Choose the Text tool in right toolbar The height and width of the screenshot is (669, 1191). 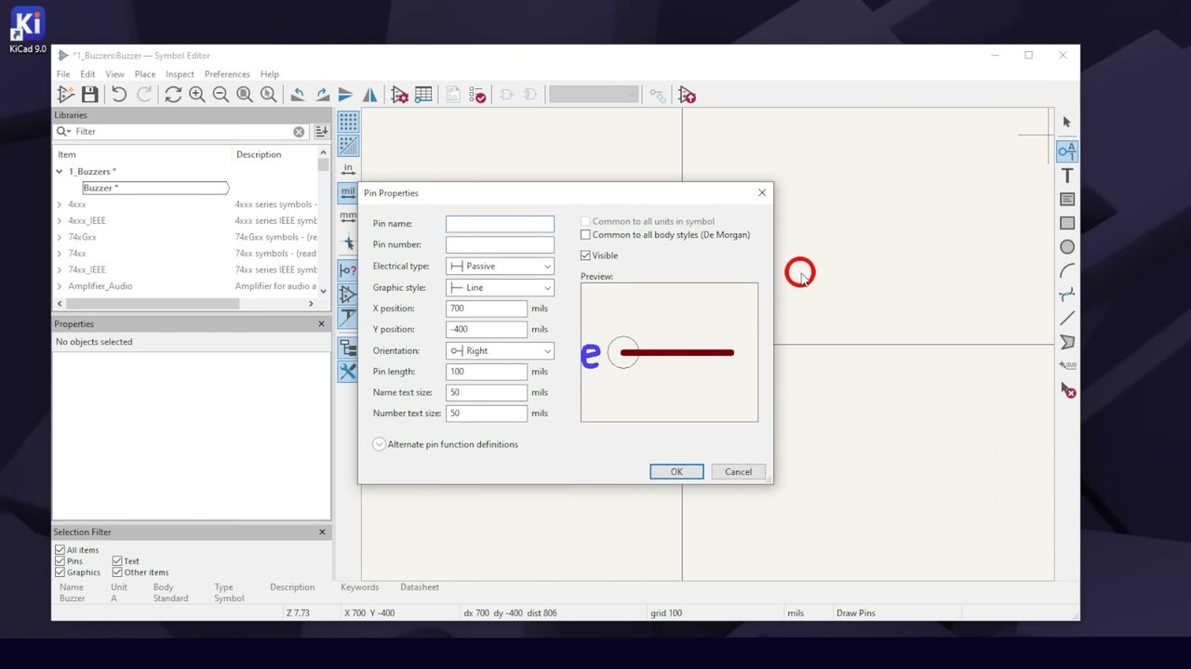[1067, 176]
